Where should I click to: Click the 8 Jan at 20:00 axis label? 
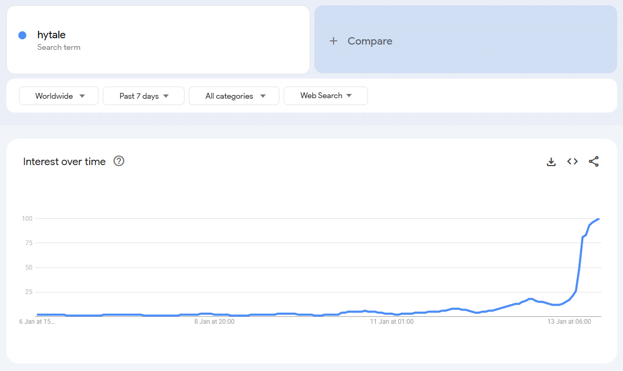[x=214, y=321]
